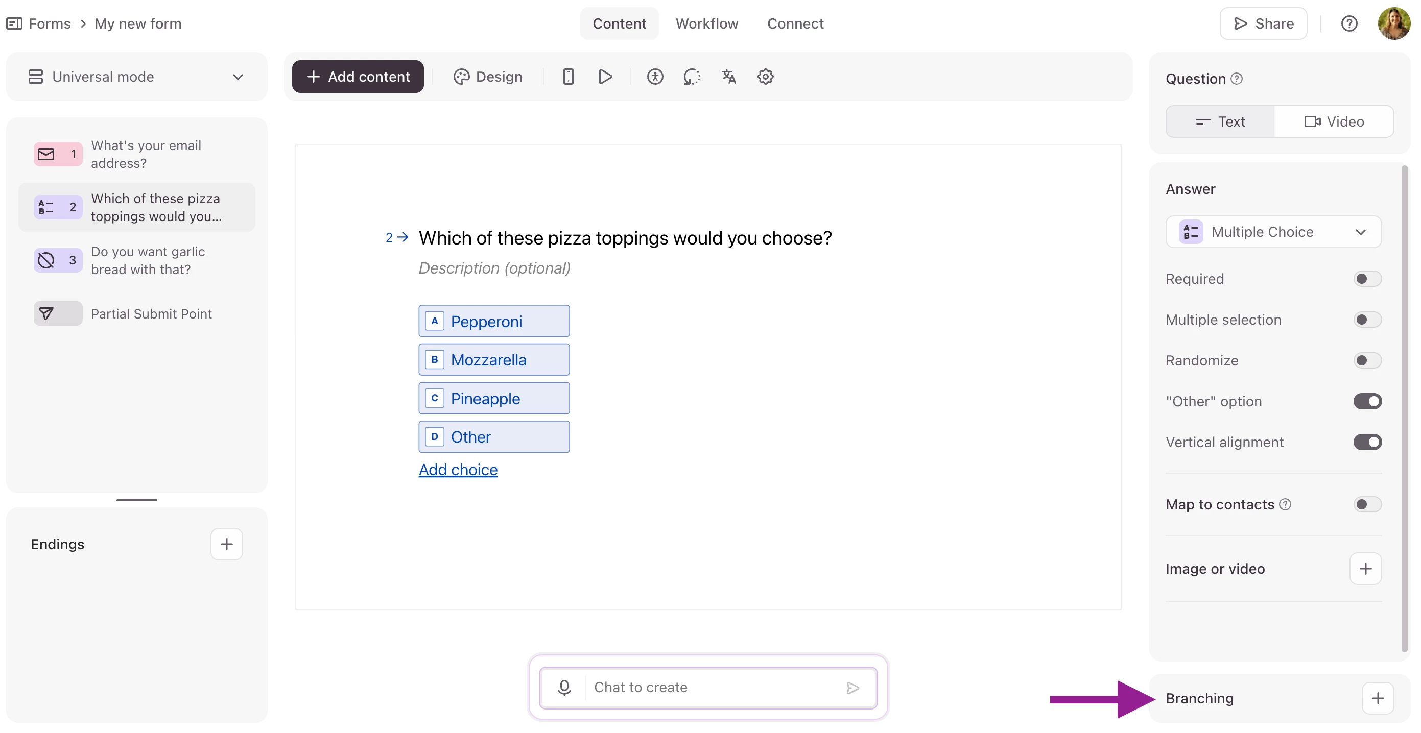Viewport: 1421px width, 733px height.
Task: Open the Multiple Choice type dropdown
Action: (x=1273, y=232)
